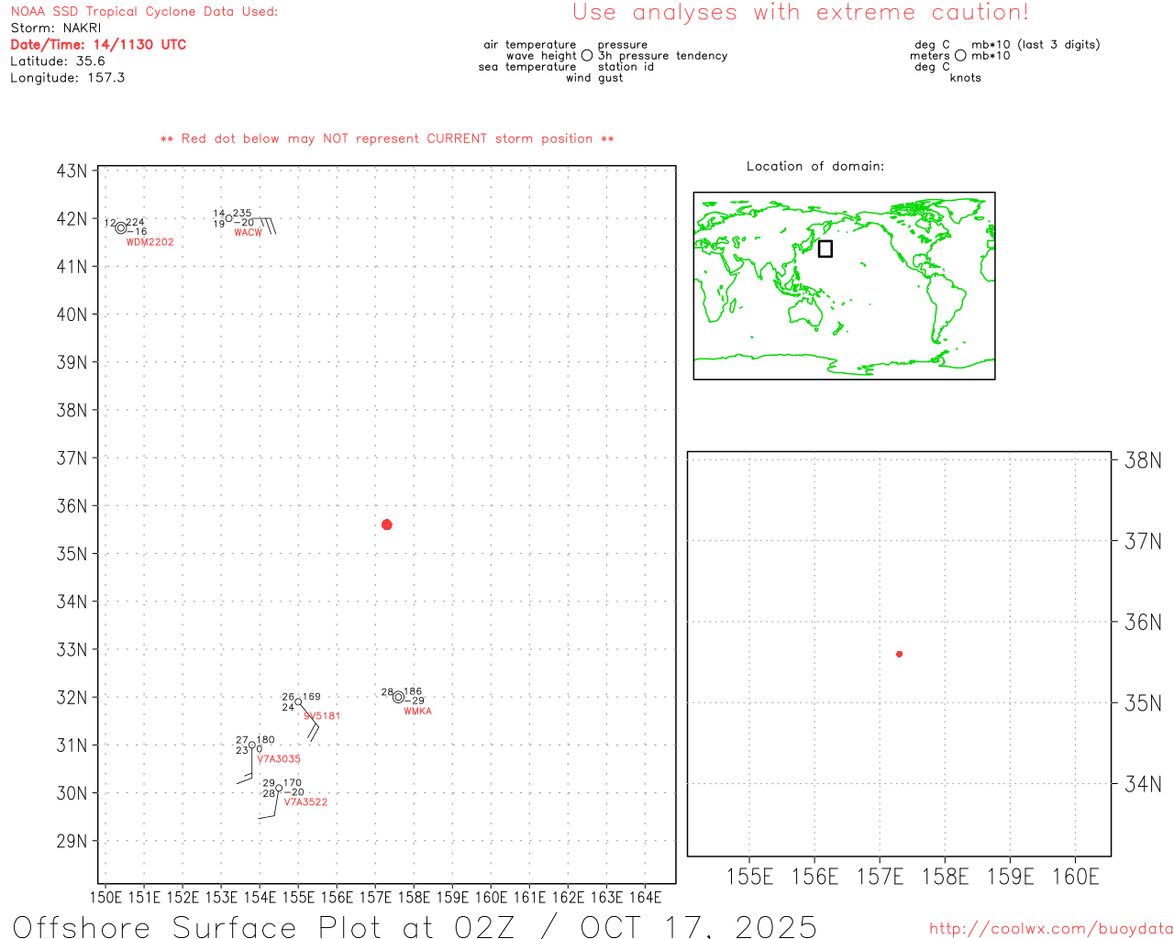
Task: Click the 150E longitude axis label
Action: pyautogui.click(x=105, y=898)
